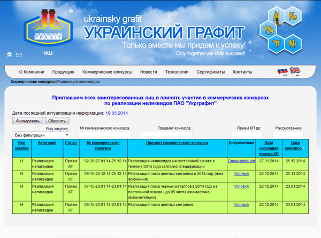Click the Ni hexagon icon

point(293,44)
